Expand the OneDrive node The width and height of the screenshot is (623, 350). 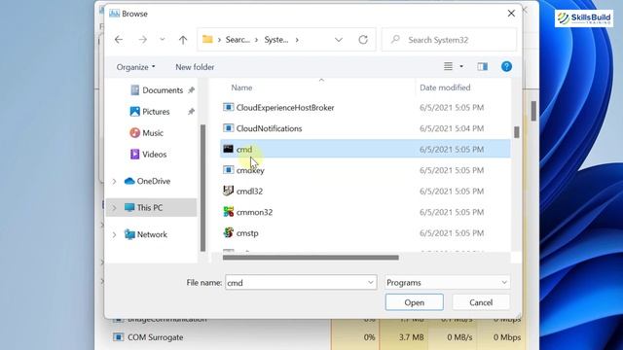[x=114, y=182]
